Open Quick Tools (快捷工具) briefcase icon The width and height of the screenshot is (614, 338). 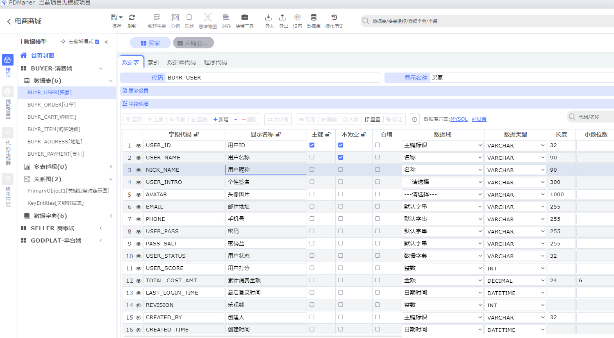tap(244, 17)
